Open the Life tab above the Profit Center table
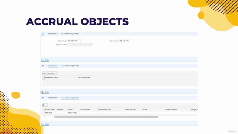 [42, 98]
